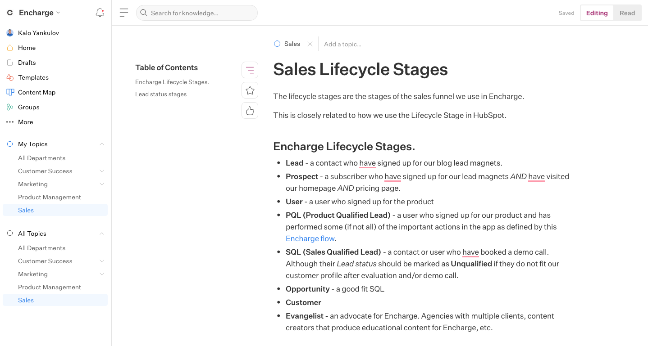Collapse sidebar with hamburger menu icon
Image resolution: width=648 pixels, height=346 pixels.
[124, 13]
